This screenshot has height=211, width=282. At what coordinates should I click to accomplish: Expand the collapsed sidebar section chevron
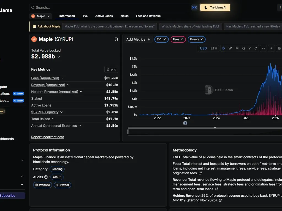(22, 160)
